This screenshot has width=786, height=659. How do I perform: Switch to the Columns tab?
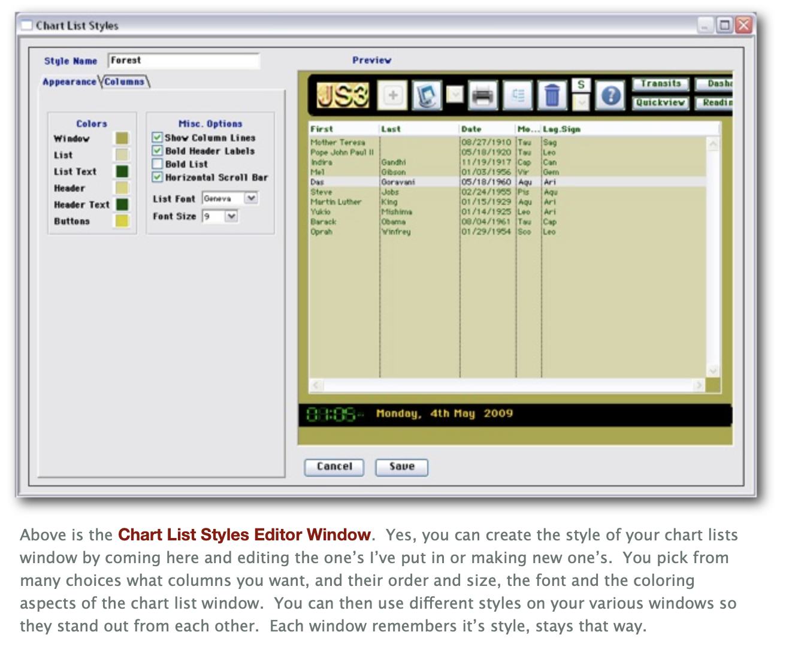click(125, 82)
